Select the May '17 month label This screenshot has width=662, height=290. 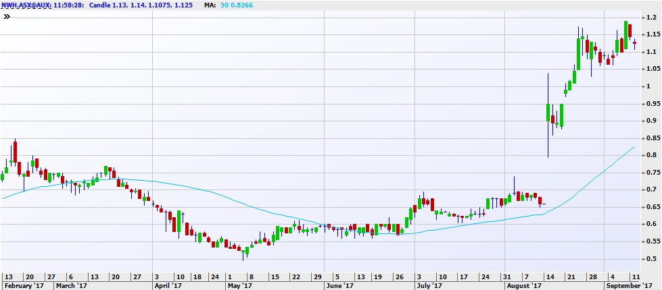(240, 285)
